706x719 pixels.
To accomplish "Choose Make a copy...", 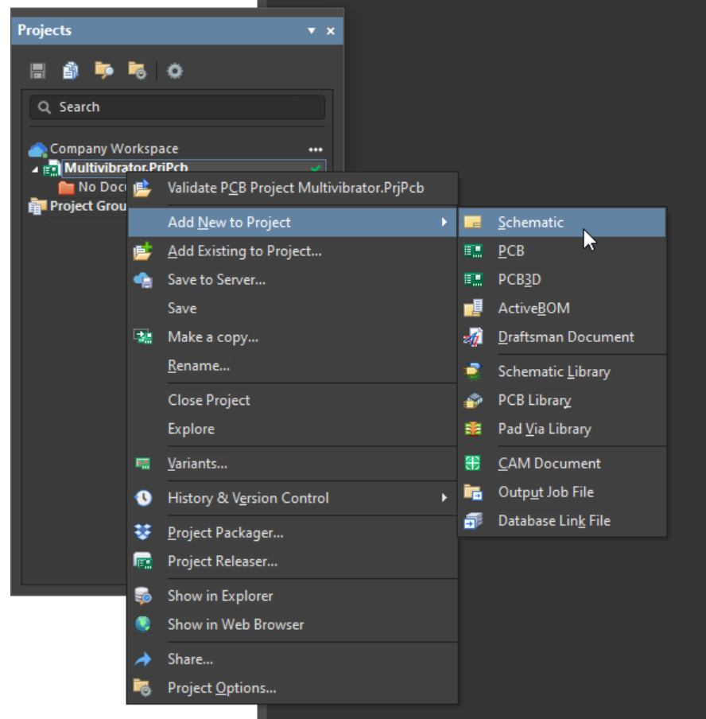I will click(293, 337).
